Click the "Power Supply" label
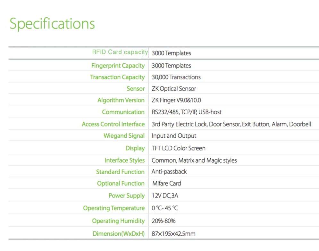The width and height of the screenshot is (319, 251). (x=127, y=196)
